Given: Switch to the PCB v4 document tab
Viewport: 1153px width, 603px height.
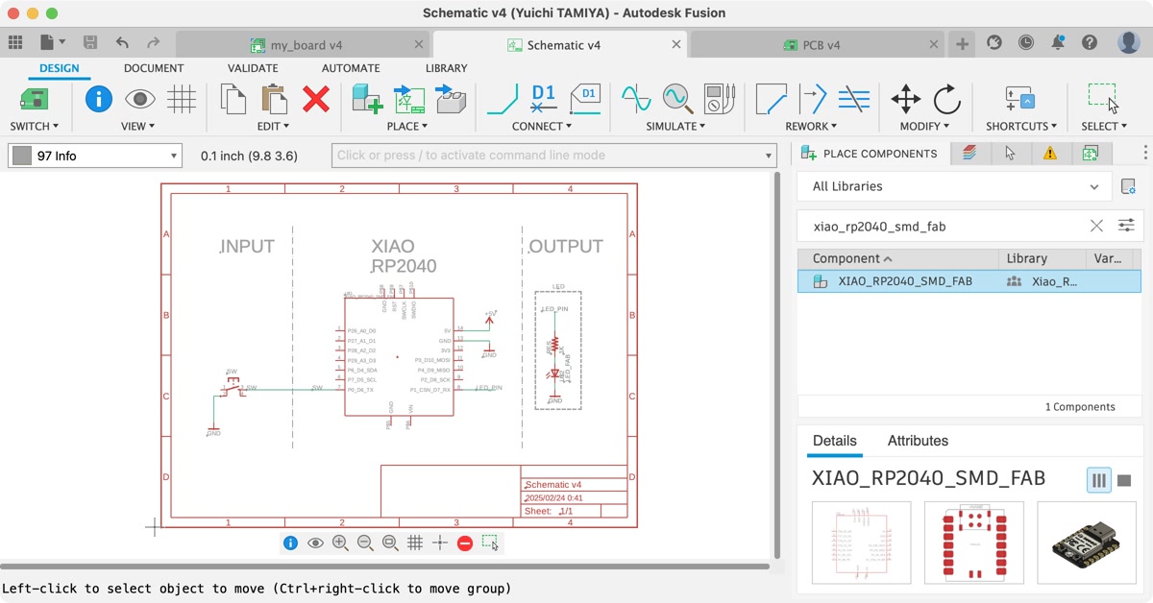Looking at the screenshot, I should point(817,45).
